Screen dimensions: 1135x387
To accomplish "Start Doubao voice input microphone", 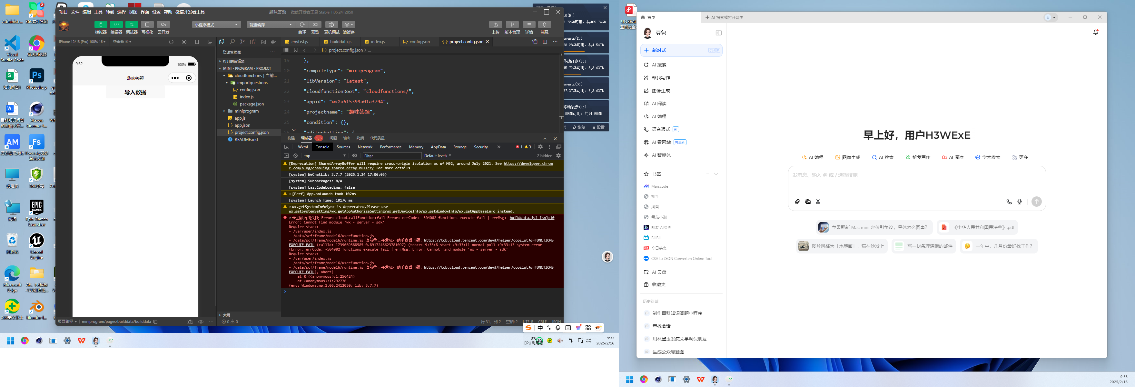I will click(1020, 202).
